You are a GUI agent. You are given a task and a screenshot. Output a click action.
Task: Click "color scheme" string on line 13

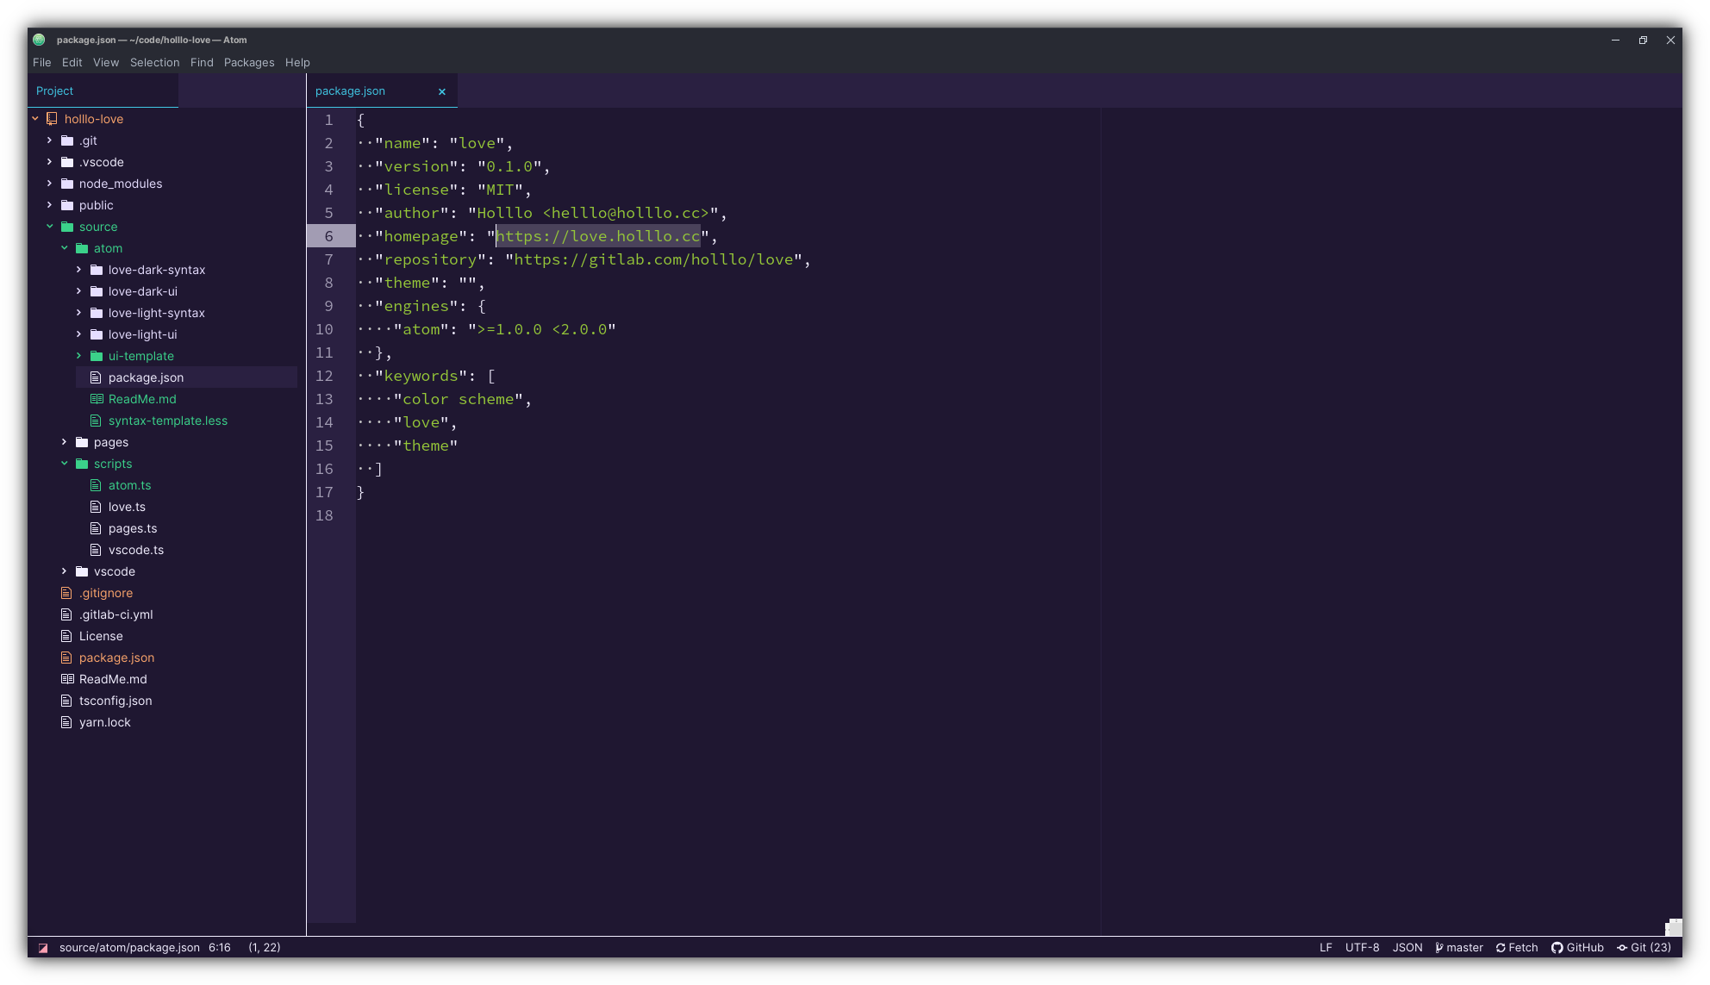coord(459,399)
